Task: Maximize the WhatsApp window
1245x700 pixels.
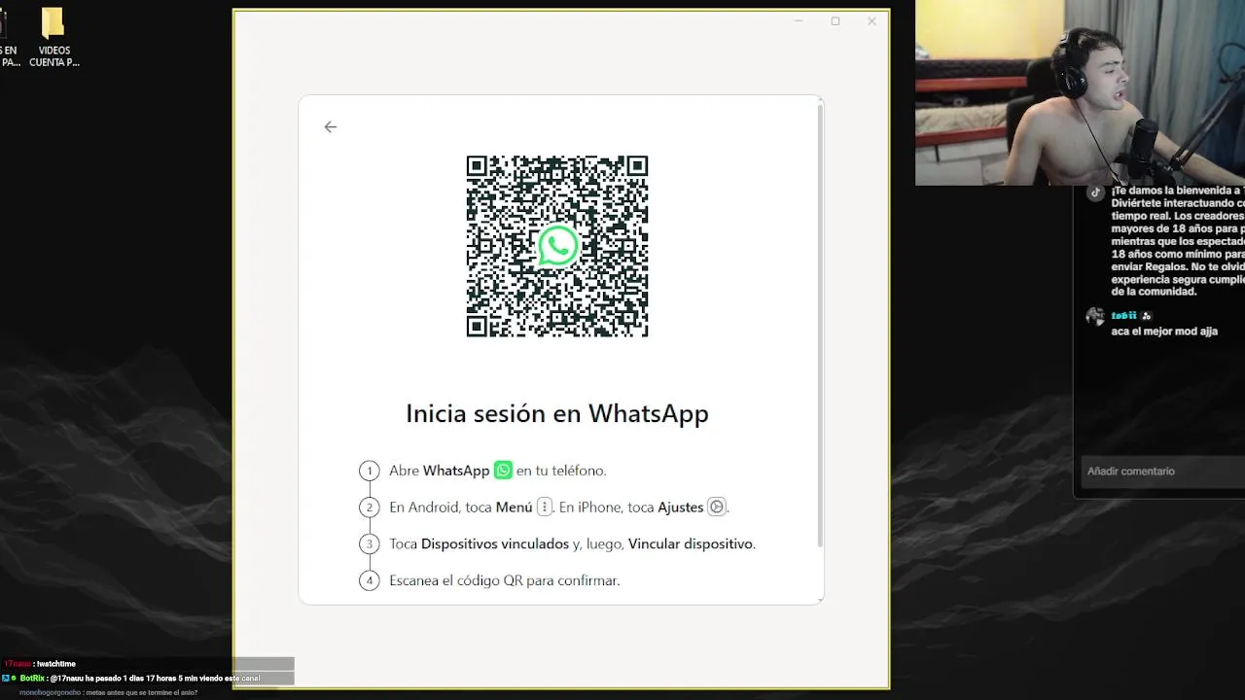Action: (835, 21)
